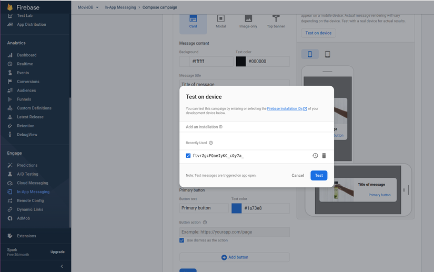Click Upgrade plan button

pyautogui.click(x=57, y=252)
